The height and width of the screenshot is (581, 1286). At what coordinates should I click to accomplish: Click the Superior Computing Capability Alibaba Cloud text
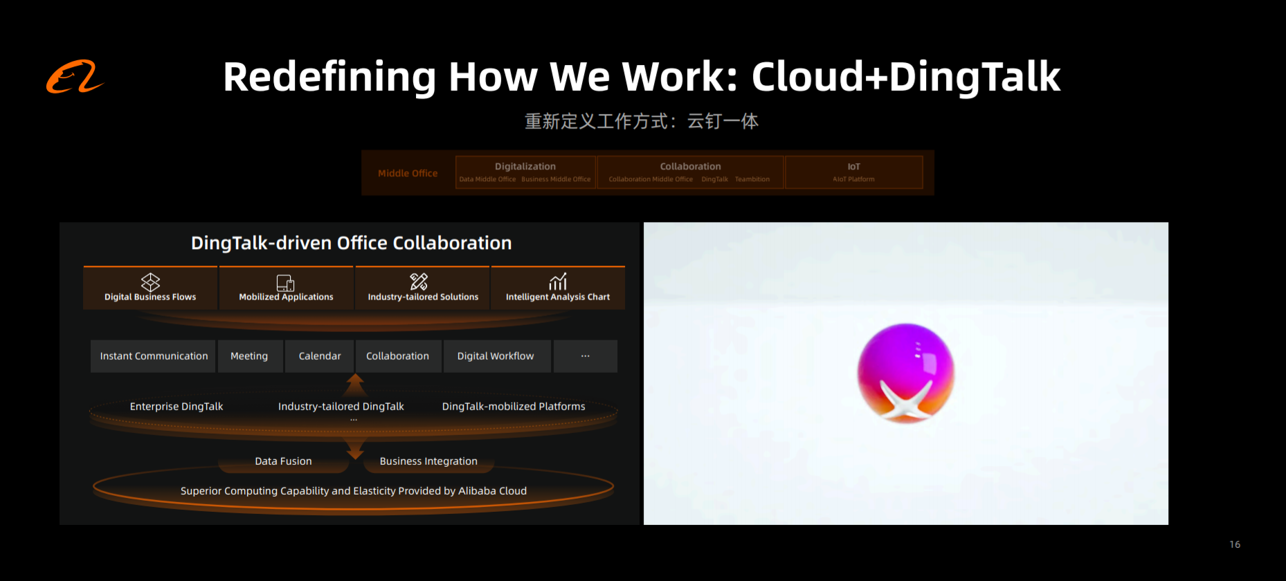pos(354,491)
